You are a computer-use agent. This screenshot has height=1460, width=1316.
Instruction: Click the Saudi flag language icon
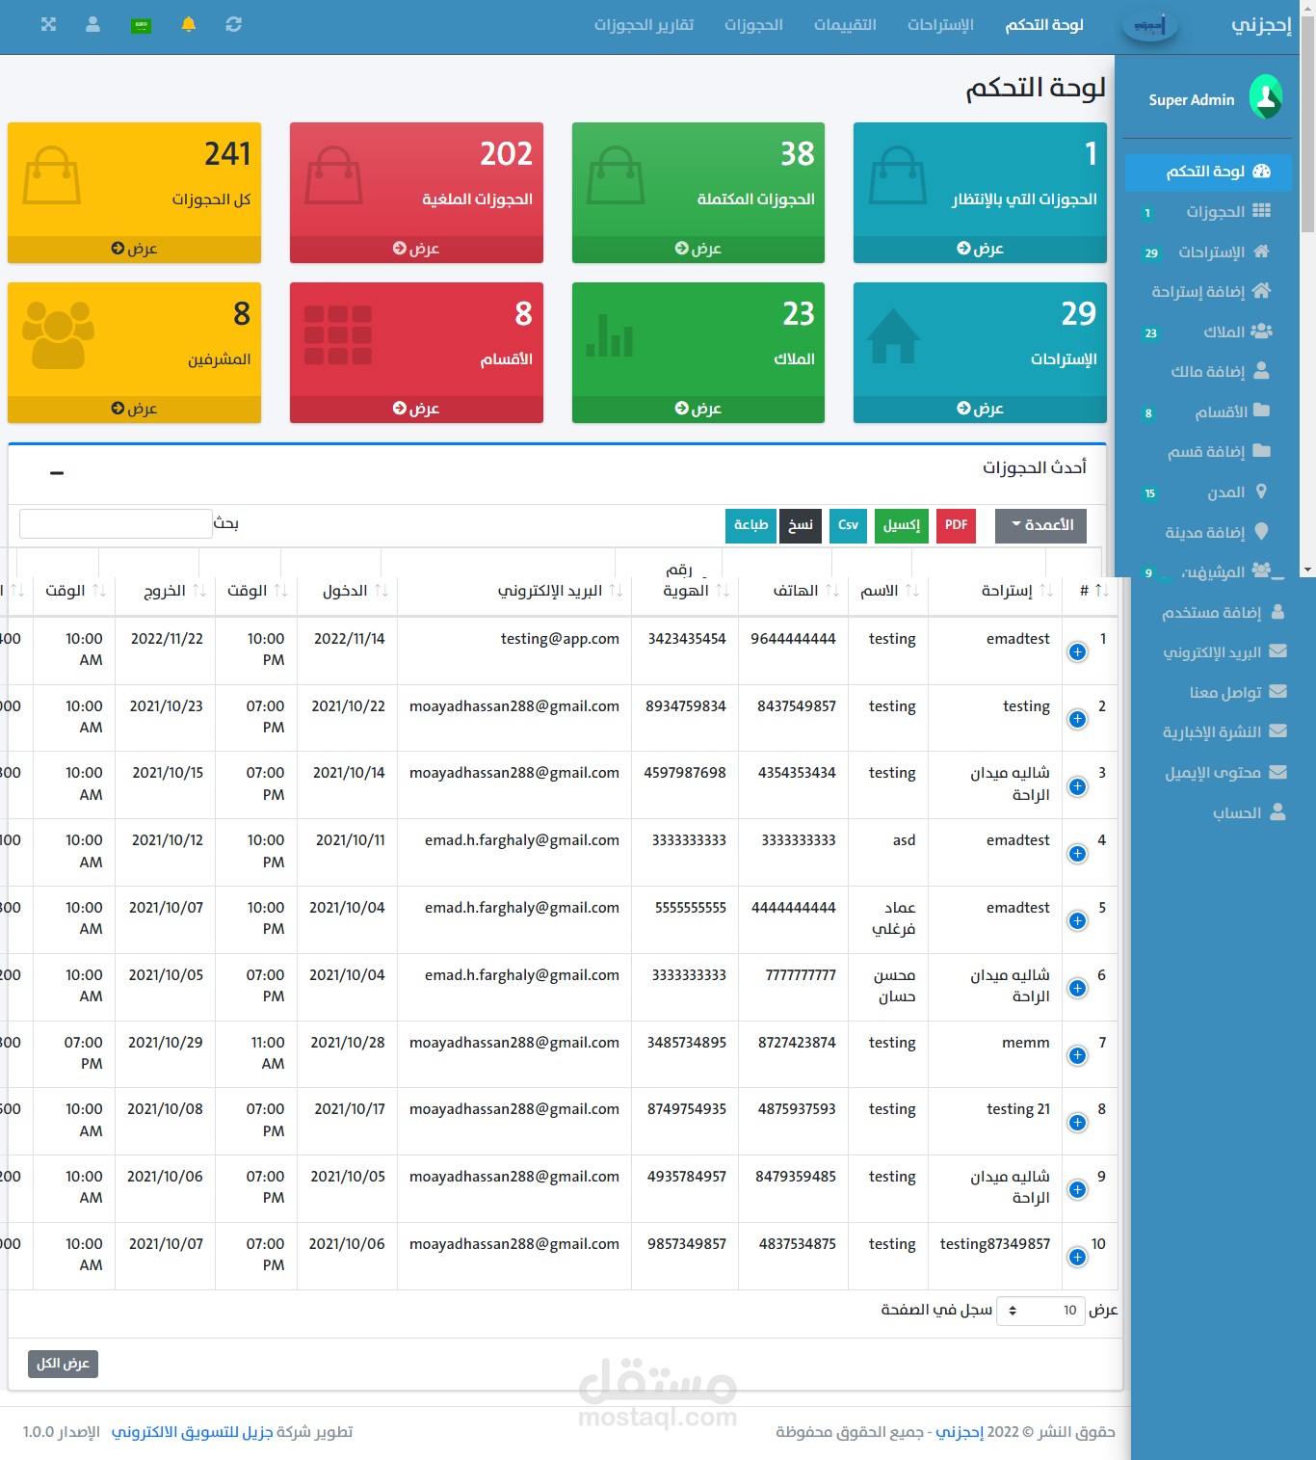pos(141,25)
